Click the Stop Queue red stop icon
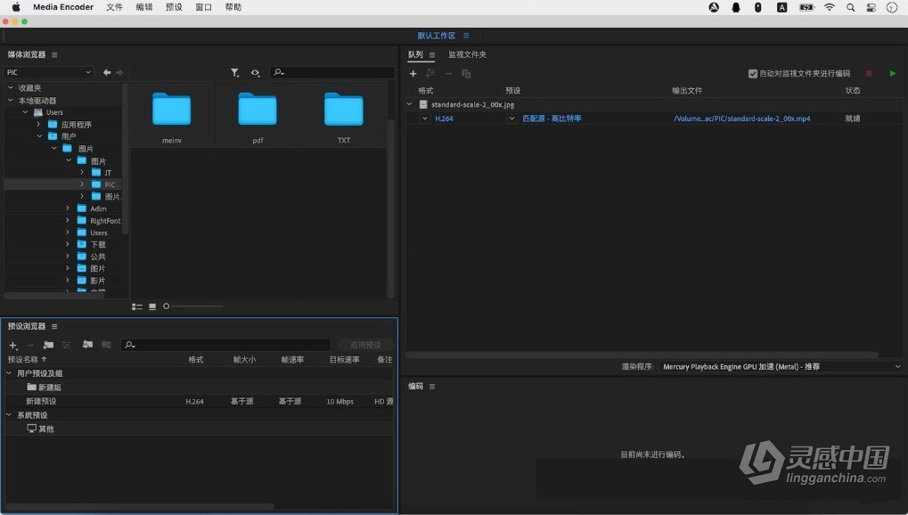The image size is (908, 515). click(x=869, y=73)
